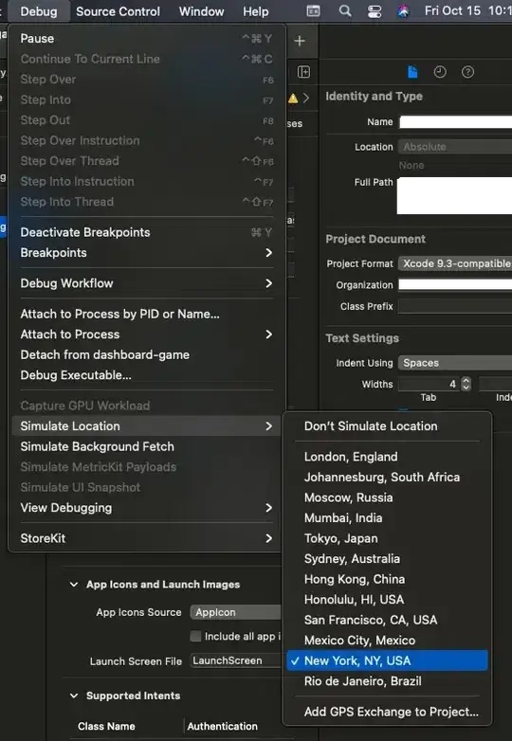This screenshot has width=512, height=741.
Task: Choose Simulate Background Fetch
Action: click(147, 446)
